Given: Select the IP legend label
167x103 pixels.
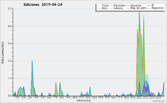Looking at the screenshot, I should (x=153, y=5).
